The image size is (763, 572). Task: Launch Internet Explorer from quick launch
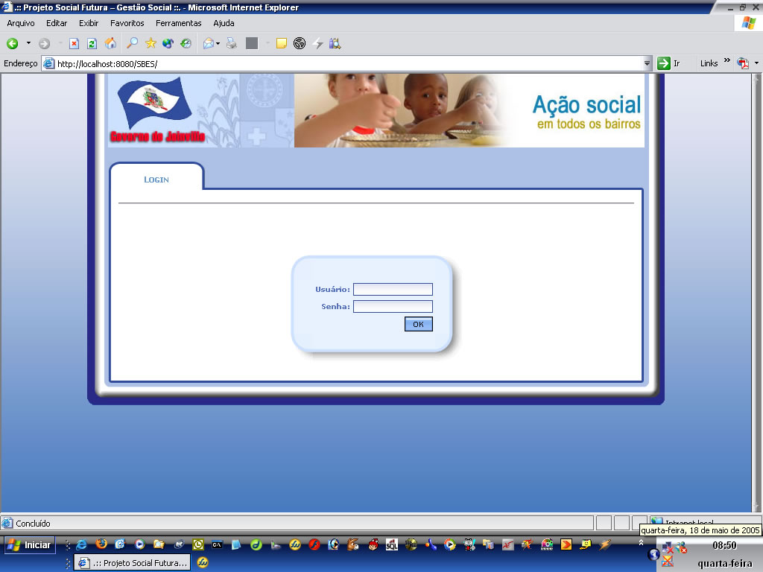pos(82,544)
